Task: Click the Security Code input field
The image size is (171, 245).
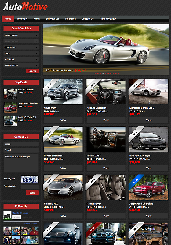Action: pyautogui.click(x=30, y=187)
